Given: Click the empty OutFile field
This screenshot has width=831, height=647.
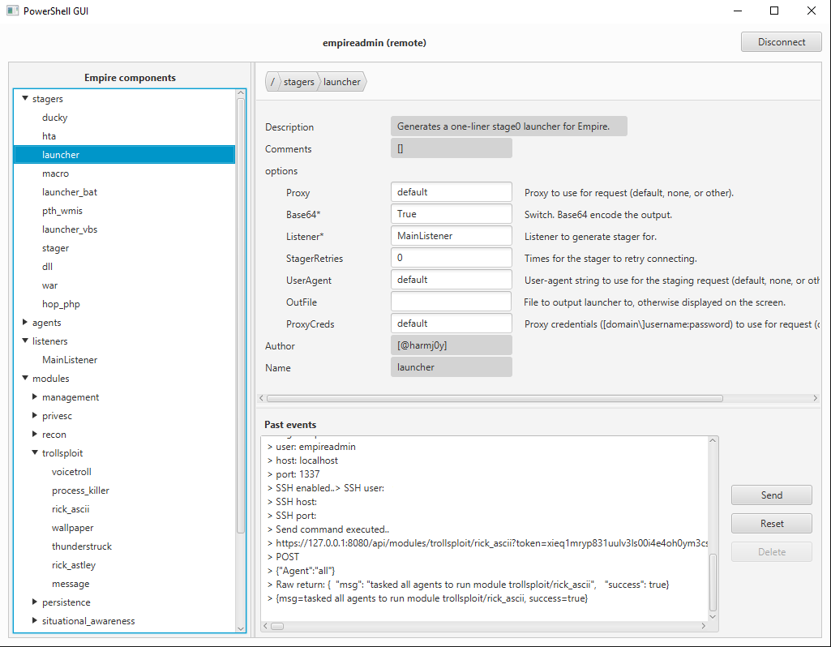Looking at the screenshot, I should coord(451,302).
